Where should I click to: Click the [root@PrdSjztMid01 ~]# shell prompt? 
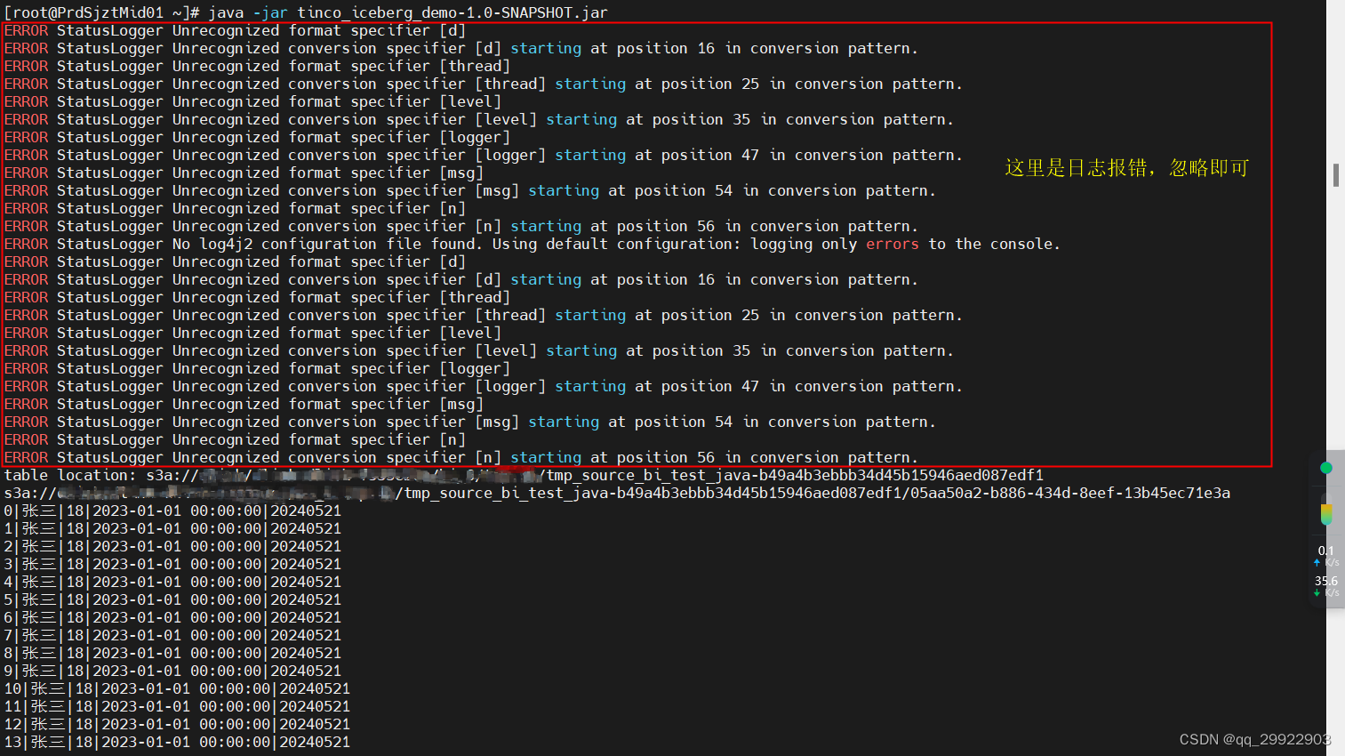click(102, 12)
